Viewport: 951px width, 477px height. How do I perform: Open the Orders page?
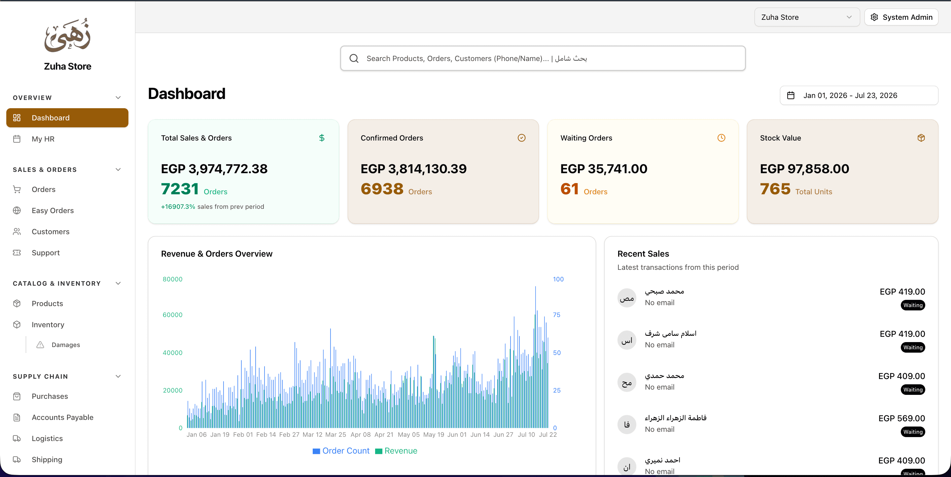point(67,189)
